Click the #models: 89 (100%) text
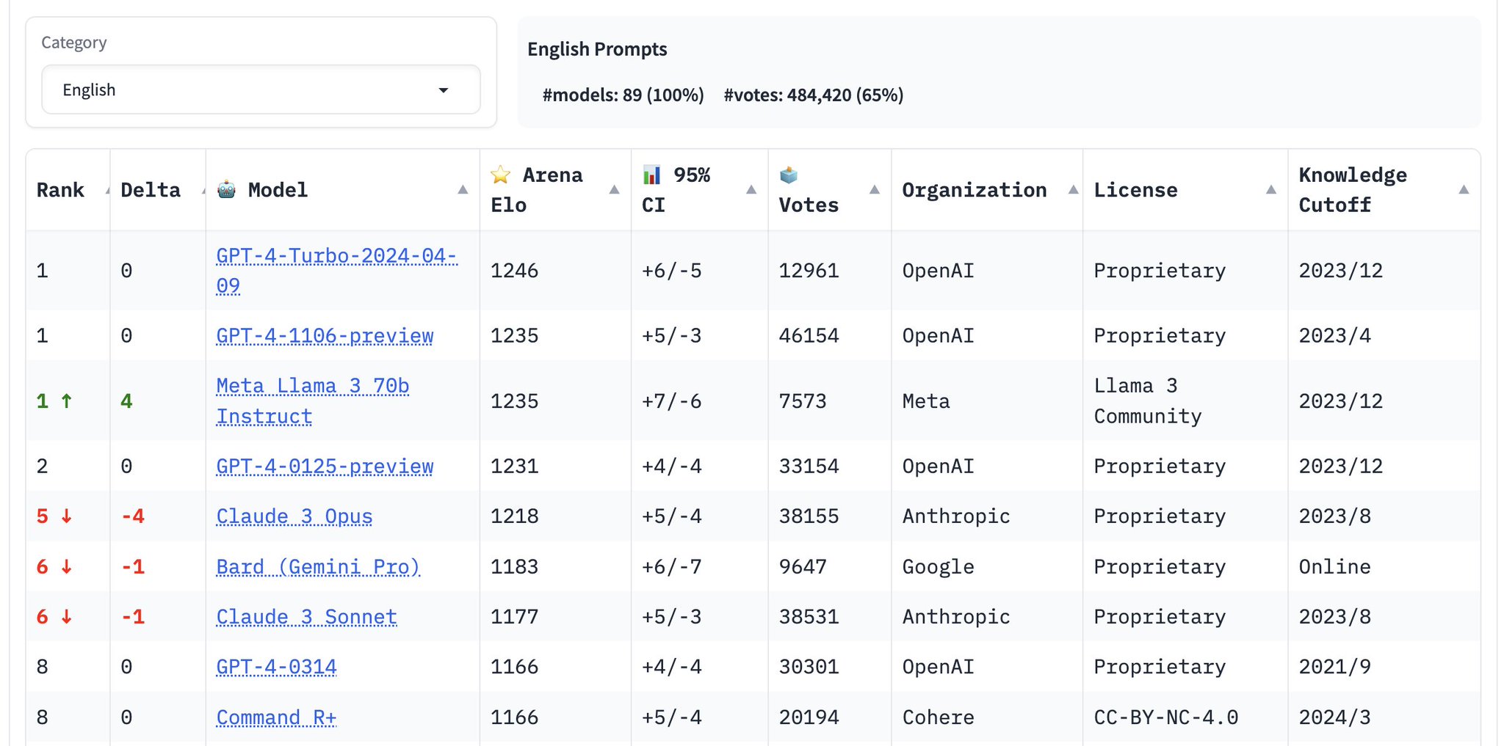1504x746 pixels. click(x=623, y=95)
